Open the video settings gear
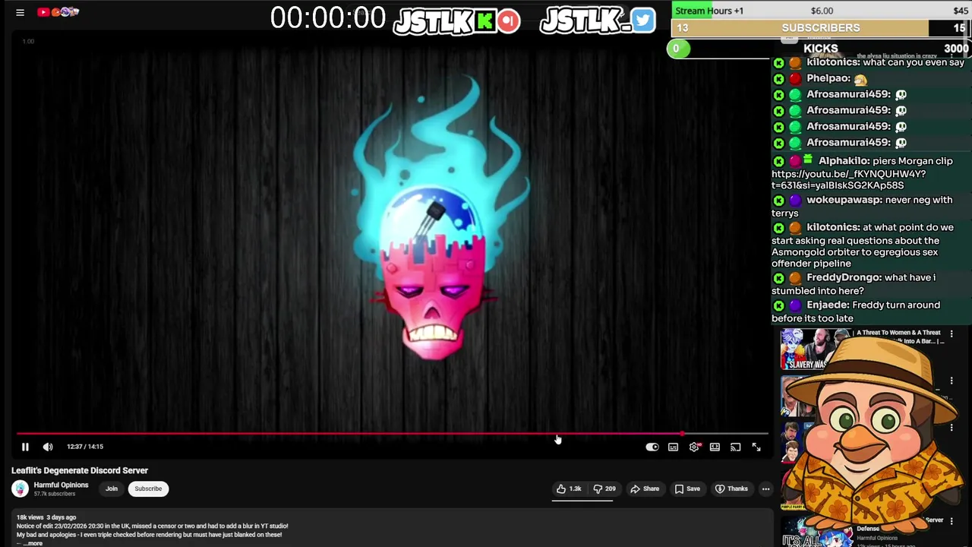972x547 pixels. coord(694,447)
